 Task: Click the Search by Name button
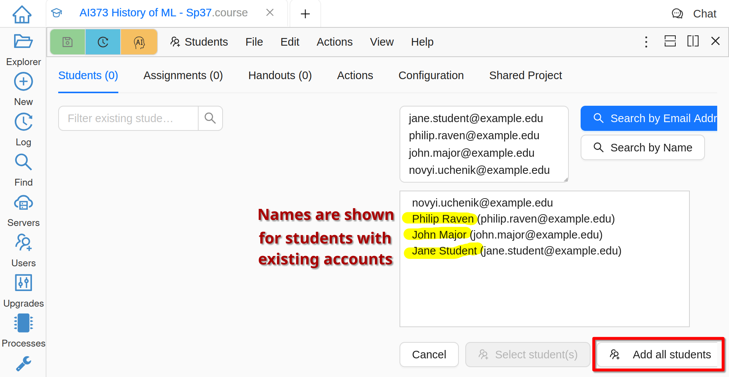[x=642, y=148]
